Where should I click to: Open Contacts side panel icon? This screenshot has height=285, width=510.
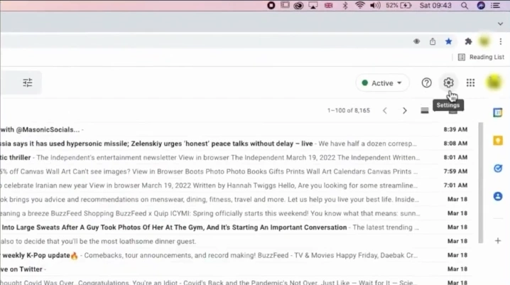click(x=498, y=196)
